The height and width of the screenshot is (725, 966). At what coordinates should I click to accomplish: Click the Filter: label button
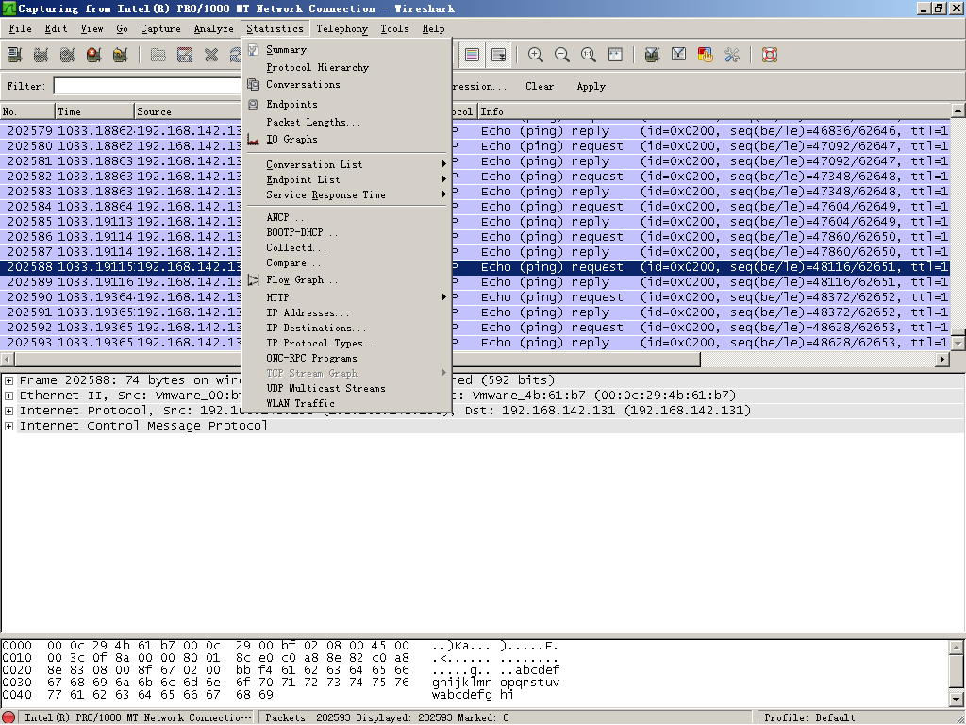[26, 86]
